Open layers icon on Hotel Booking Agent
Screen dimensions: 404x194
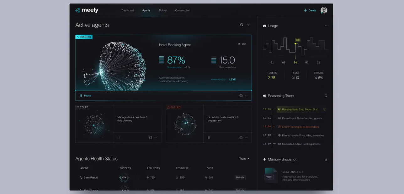[x=241, y=96]
